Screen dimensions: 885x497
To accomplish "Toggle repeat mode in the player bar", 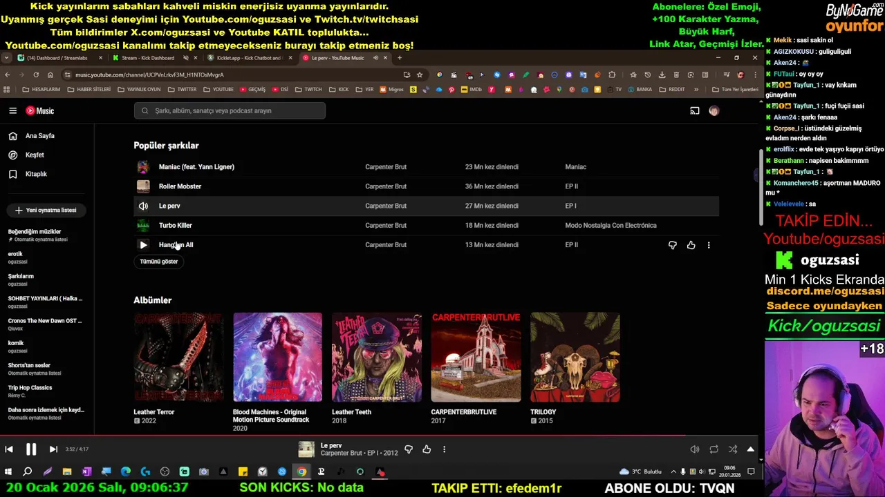I will click(714, 449).
